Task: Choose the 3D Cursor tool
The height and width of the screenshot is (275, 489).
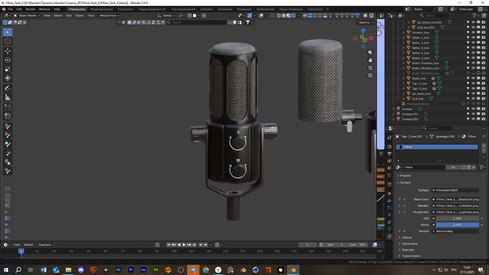Action: point(8,41)
